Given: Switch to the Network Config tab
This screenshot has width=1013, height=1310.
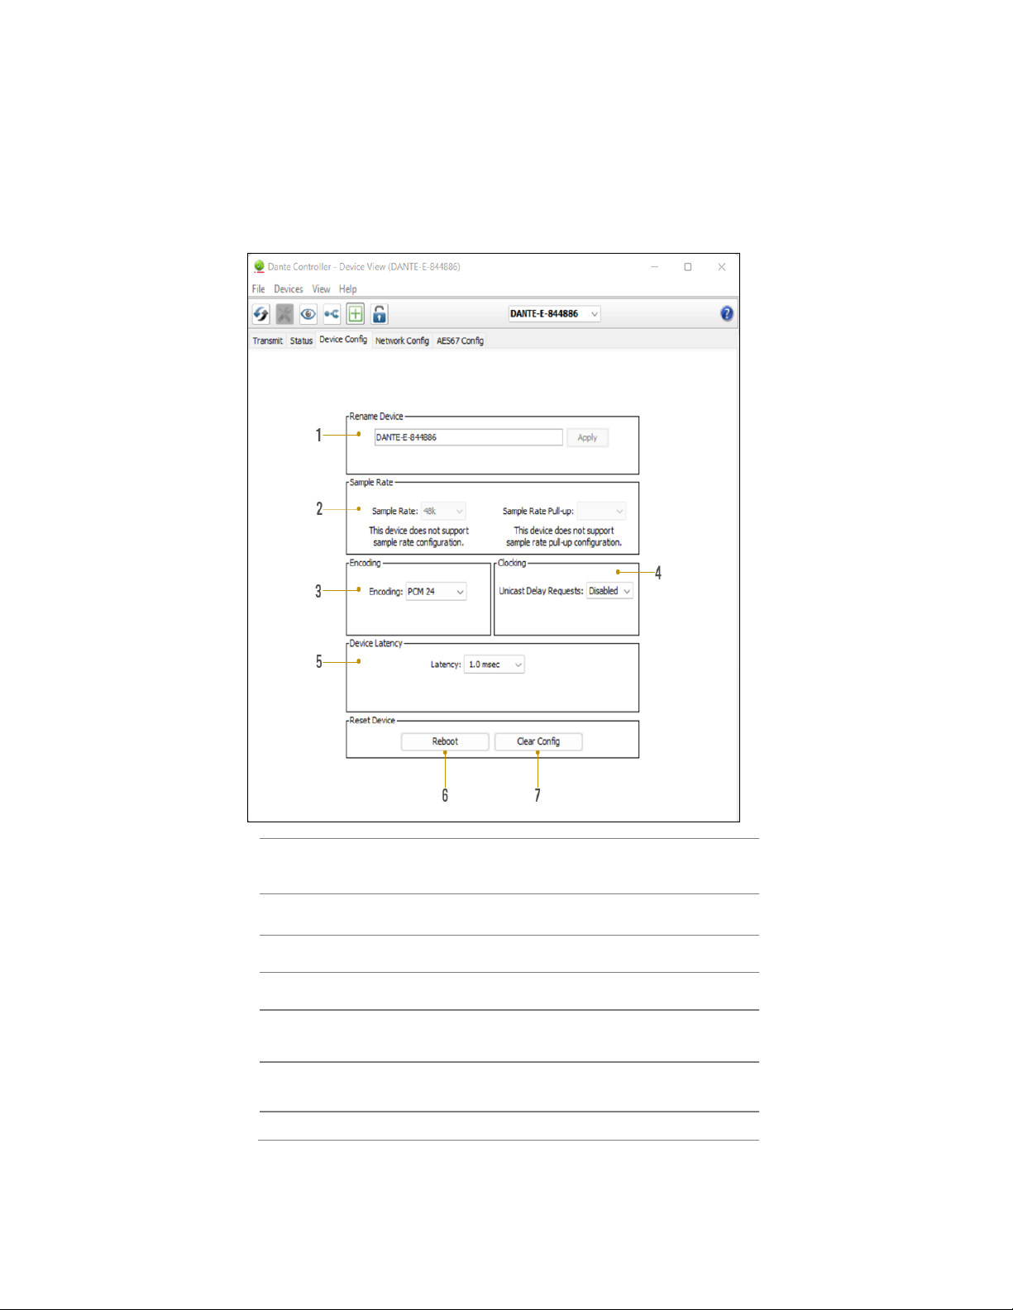Looking at the screenshot, I should click(x=402, y=341).
